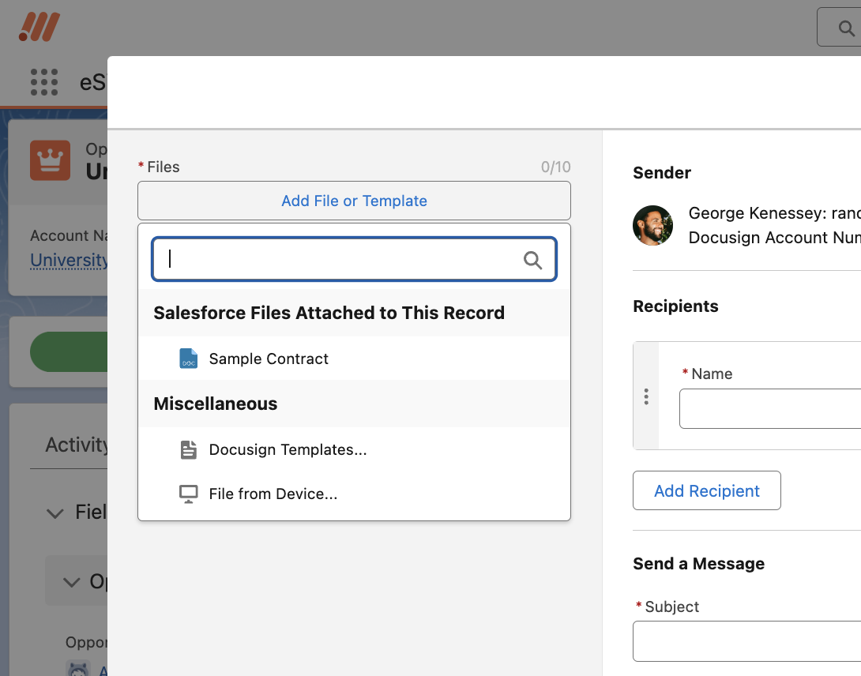Click the File from Device monitor icon
Screen dimensions: 861x676
pyautogui.click(x=188, y=494)
